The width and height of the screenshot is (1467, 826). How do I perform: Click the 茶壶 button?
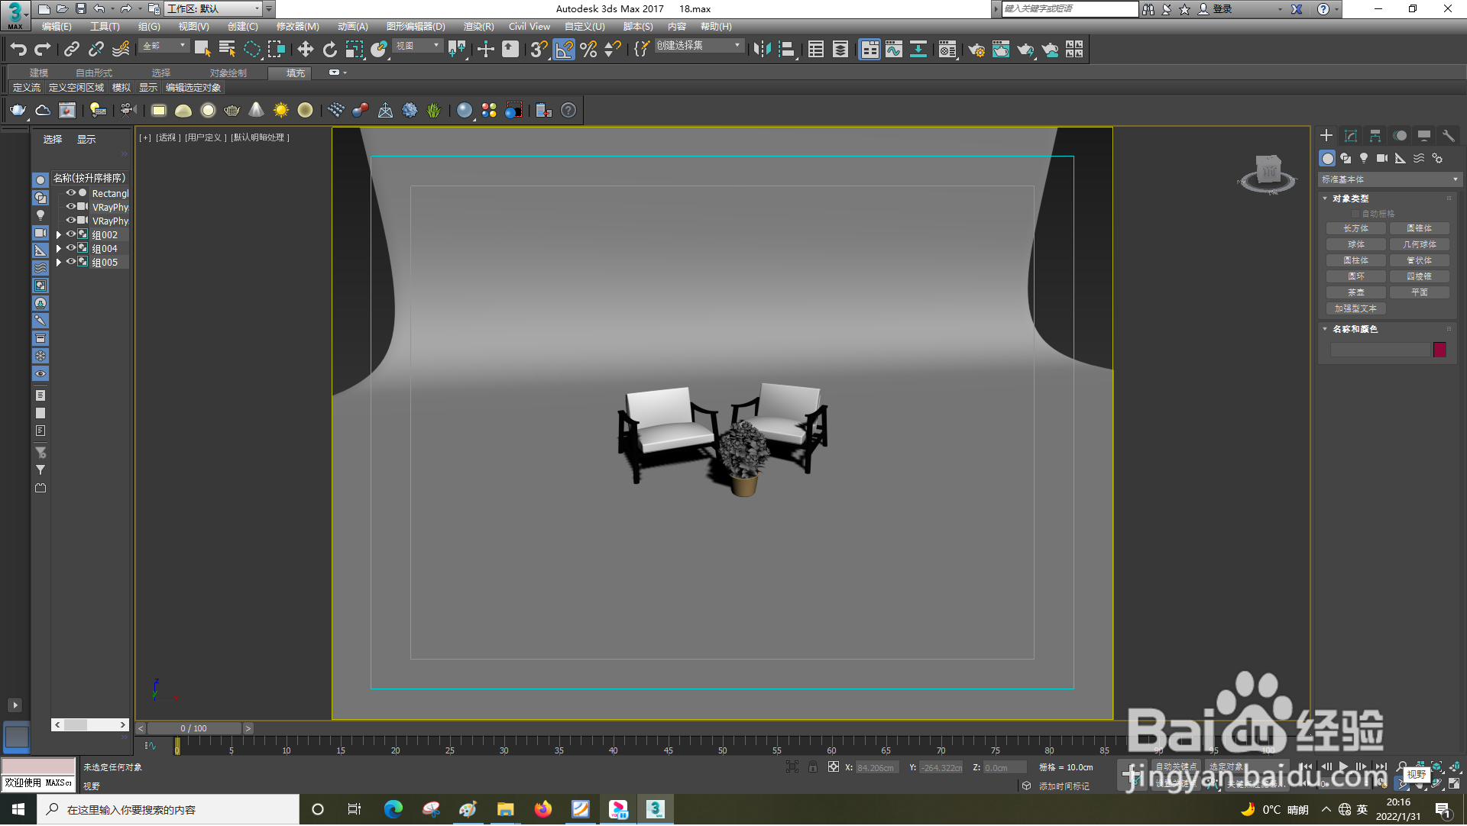1355,293
